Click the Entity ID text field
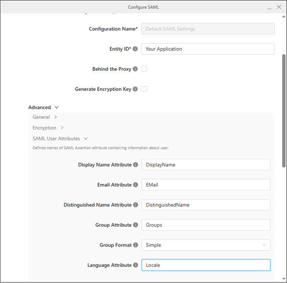 pos(208,49)
